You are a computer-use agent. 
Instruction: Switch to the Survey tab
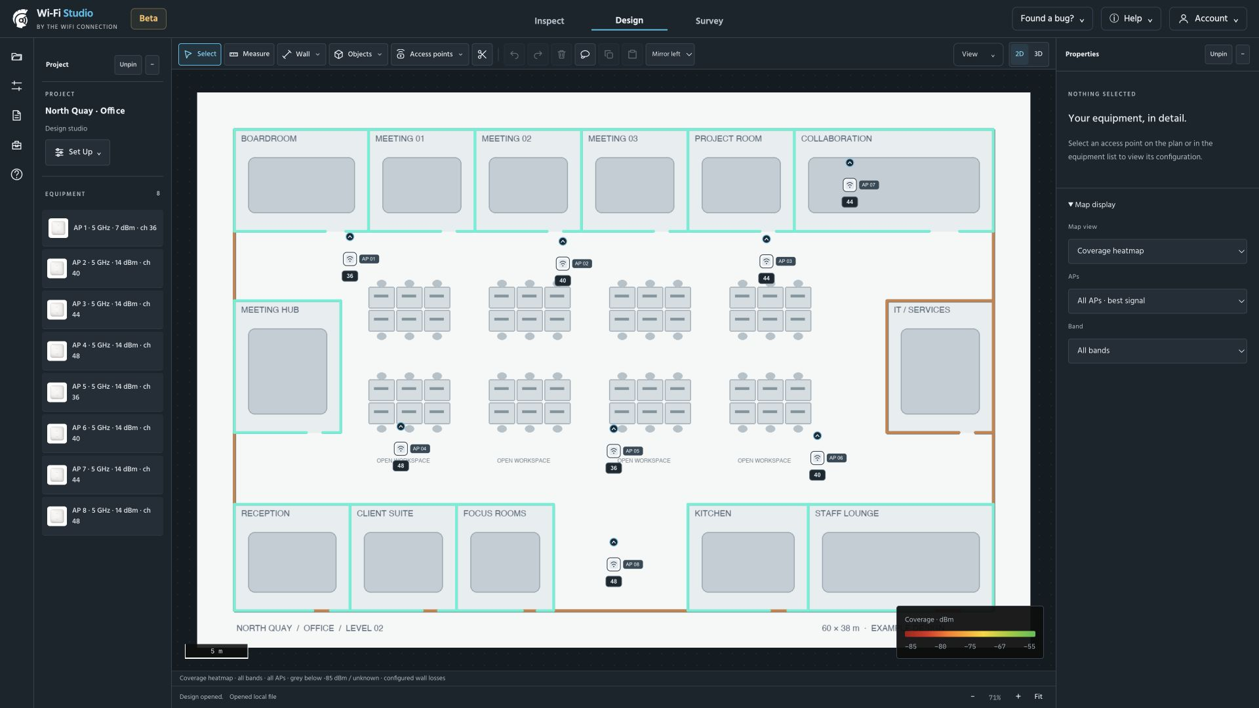pyautogui.click(x=709, y=21)
